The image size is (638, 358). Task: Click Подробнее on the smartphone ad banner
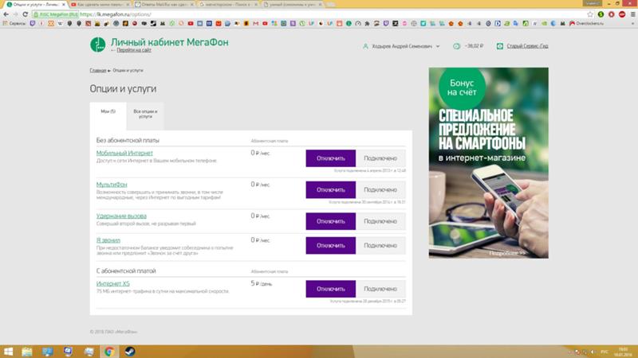507,253
